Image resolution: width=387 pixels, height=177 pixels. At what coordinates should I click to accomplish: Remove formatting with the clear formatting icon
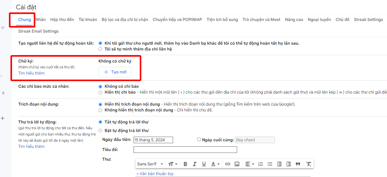tap(309, 164)
